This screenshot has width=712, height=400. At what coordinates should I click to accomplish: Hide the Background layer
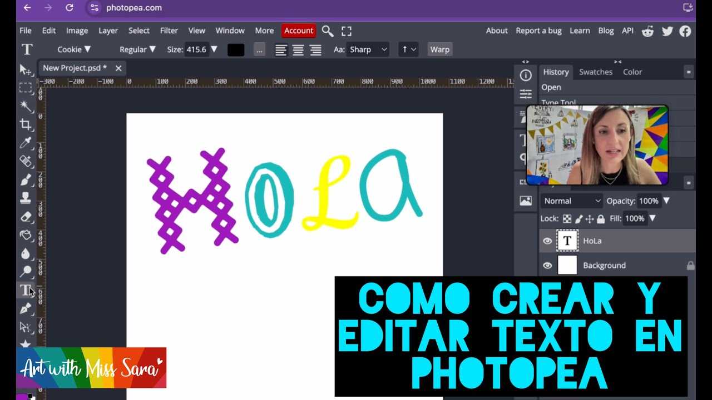click(547, 266)
